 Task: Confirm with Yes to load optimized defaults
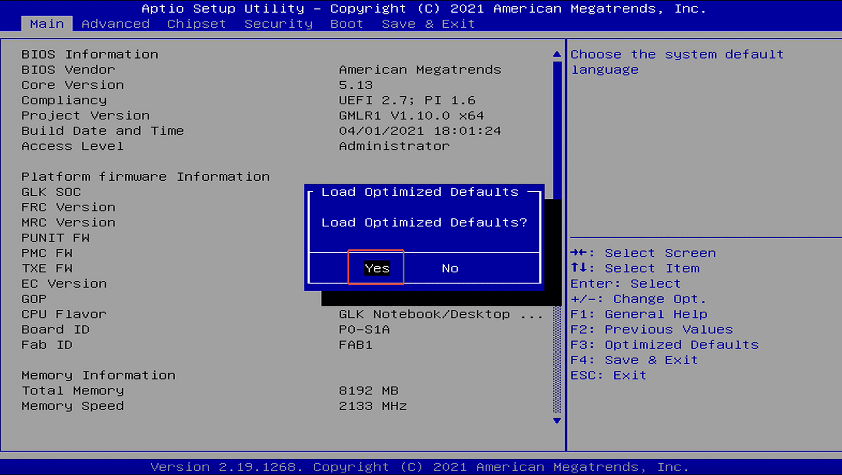pyautogui.click(x=376, y=268)
